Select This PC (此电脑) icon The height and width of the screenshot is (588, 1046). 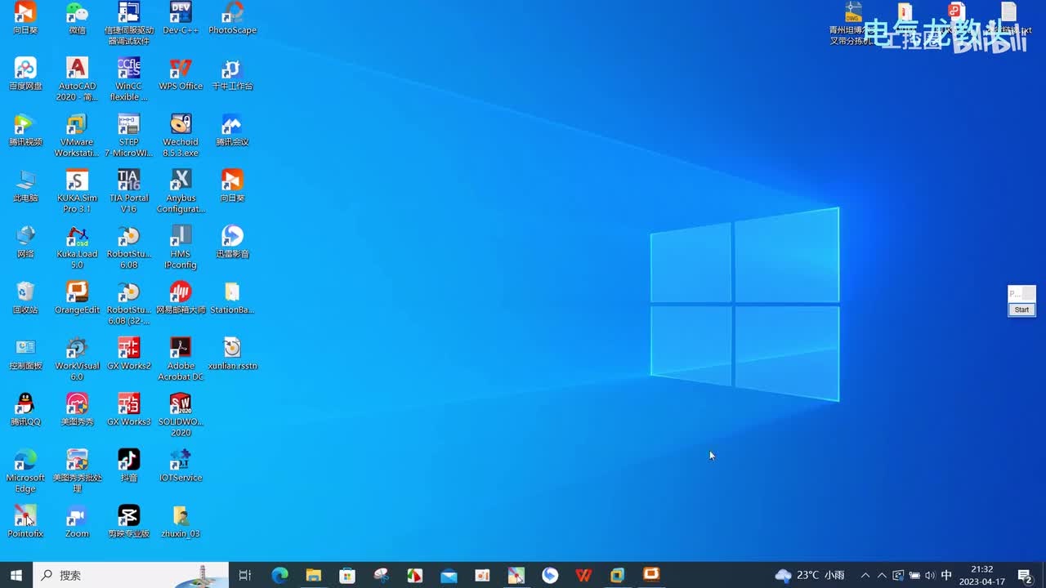[x=25, y=186]
